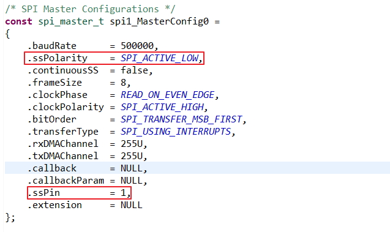This screenshot has width=390, height=232.
Task: Click the rxDMAChannel value '255U'
Action: 132,144
